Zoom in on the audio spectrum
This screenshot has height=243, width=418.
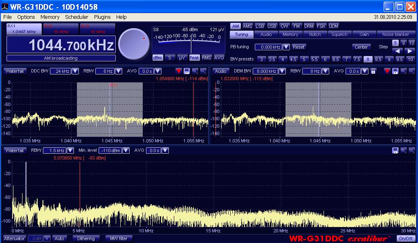404,71
